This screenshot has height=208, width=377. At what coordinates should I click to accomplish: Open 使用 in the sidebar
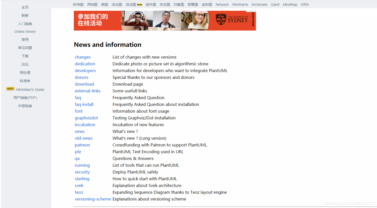[x=25, y=40]
